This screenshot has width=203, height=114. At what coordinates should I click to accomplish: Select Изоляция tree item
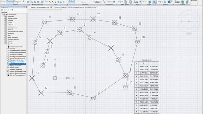point(10,30)
